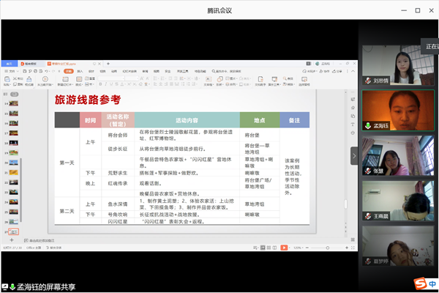Click the 旅游线路参考 slide title
The width and height of the screenshot is (439, 293).
(88, 100)
